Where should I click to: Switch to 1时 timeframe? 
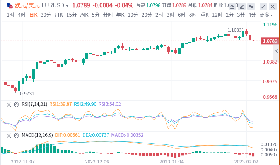coord(10,15)
